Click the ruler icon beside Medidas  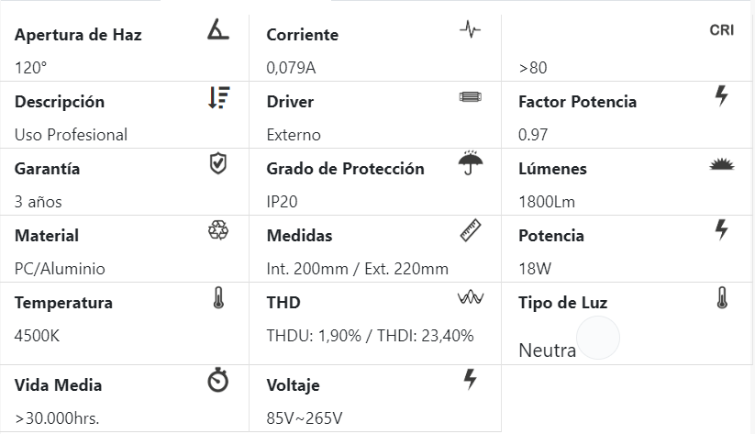point(470,231)
